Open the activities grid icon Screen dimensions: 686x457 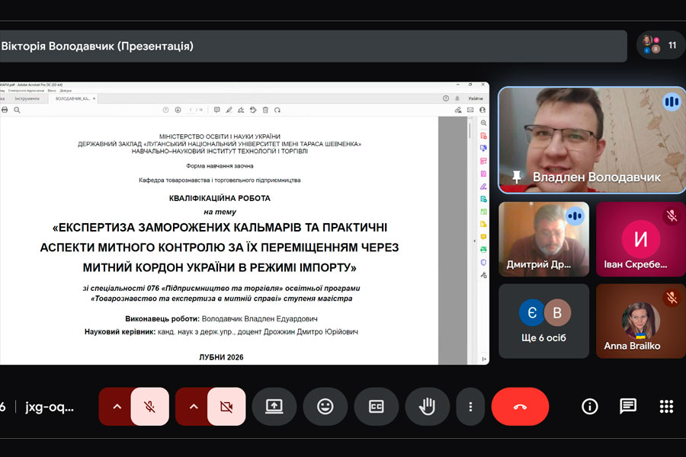coord(666,407)
